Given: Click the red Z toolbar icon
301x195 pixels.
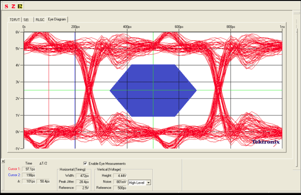Looking at the screenshot, I should point(13,6).
